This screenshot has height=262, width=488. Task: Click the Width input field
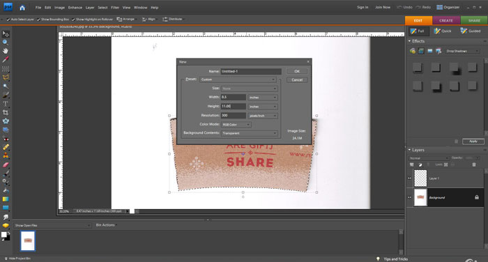(x=234, y=98)
